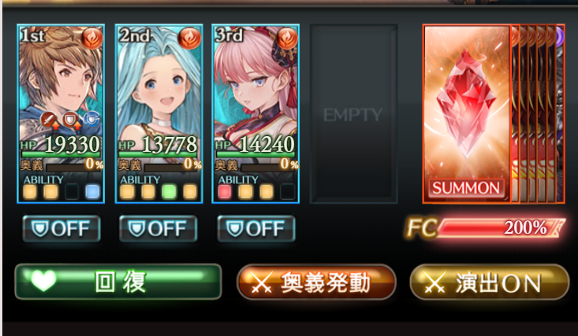Use the 1st character's blue ability icon
578x336 pixels.
coord(92,192)
